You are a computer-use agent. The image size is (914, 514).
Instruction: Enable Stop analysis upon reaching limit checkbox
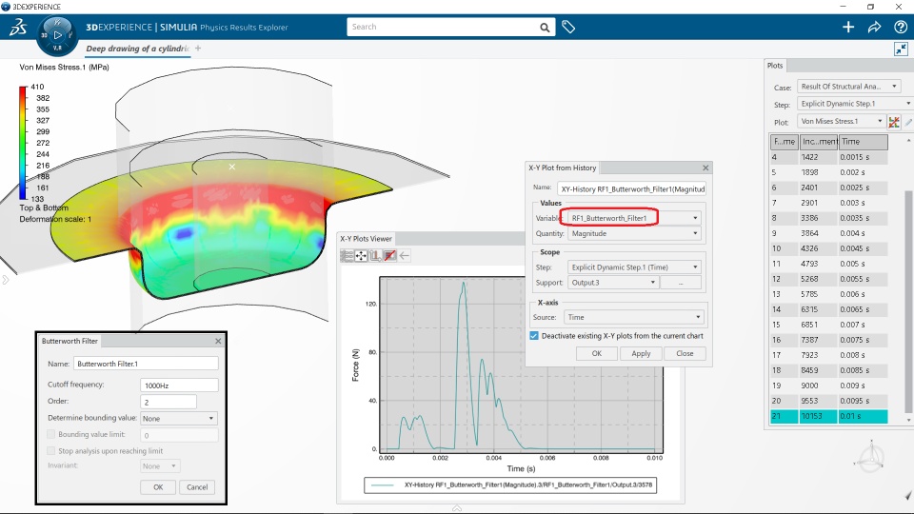tap(51, 450)
